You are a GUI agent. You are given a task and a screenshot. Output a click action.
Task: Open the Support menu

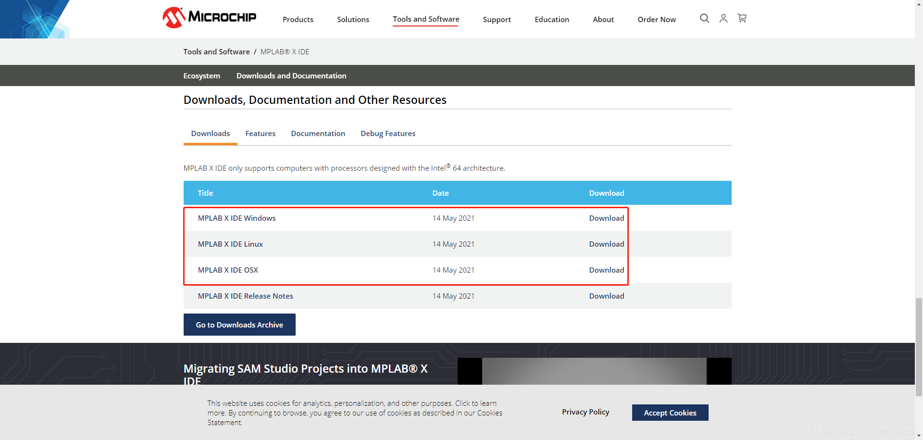pyautogui.click(x=497, y=19)
